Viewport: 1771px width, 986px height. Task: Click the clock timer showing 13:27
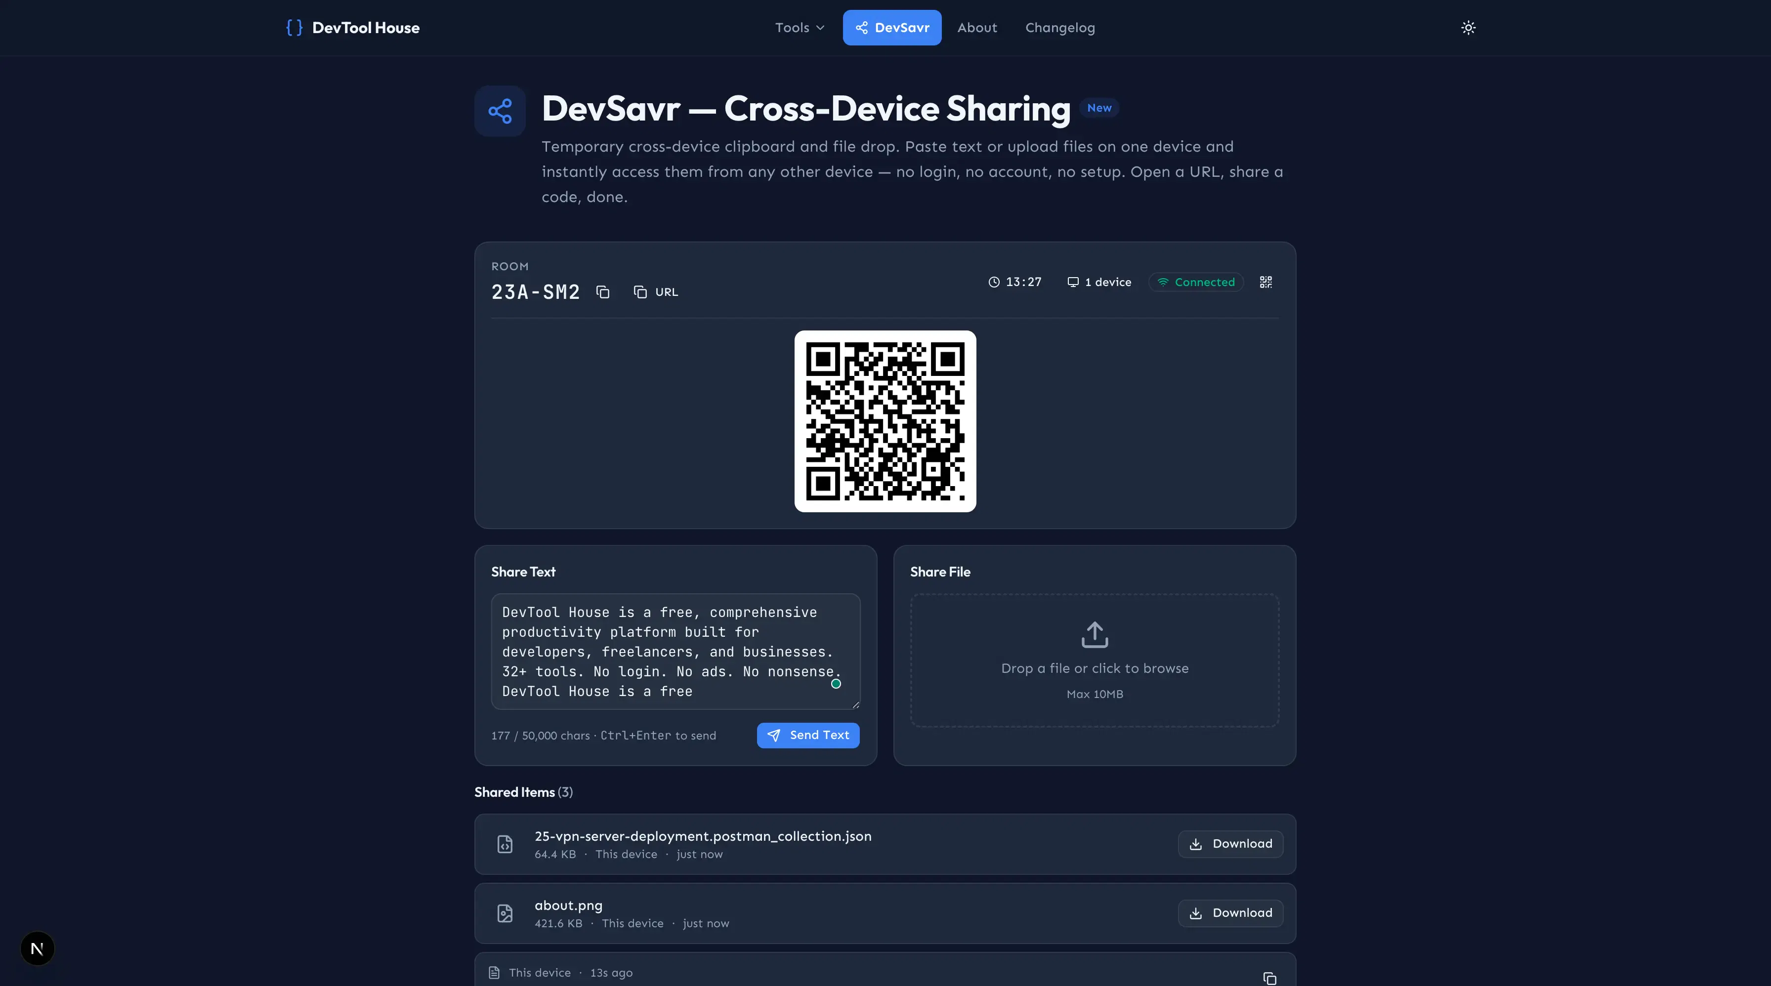point(1015,282)
